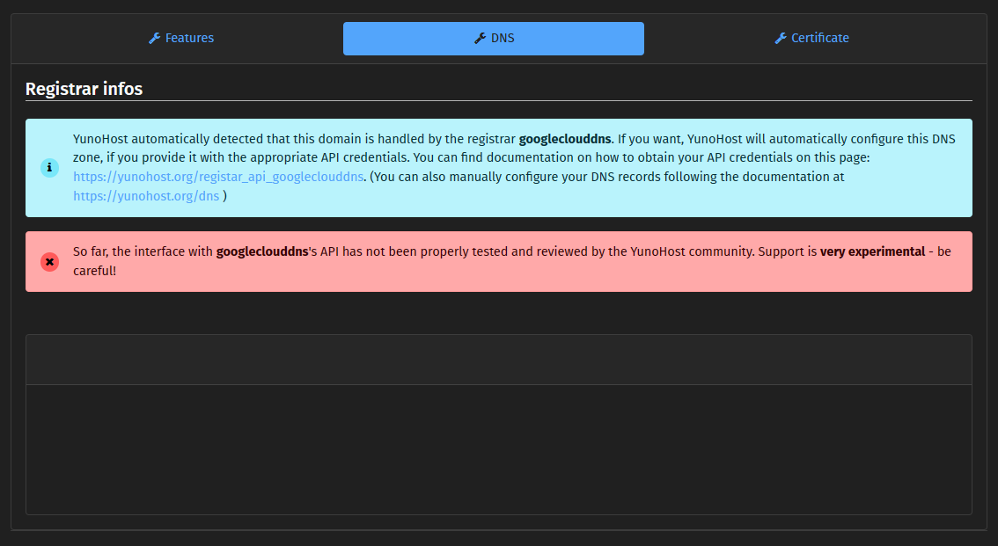This screenshot has height=546, width=998.
Task: Switch to the Certificate tab
Action: click(811, 38)
